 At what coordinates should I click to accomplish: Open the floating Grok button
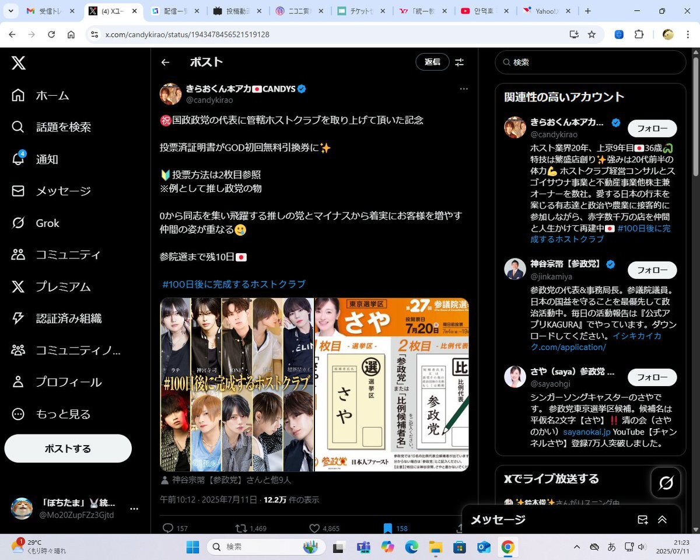point(666,483)
